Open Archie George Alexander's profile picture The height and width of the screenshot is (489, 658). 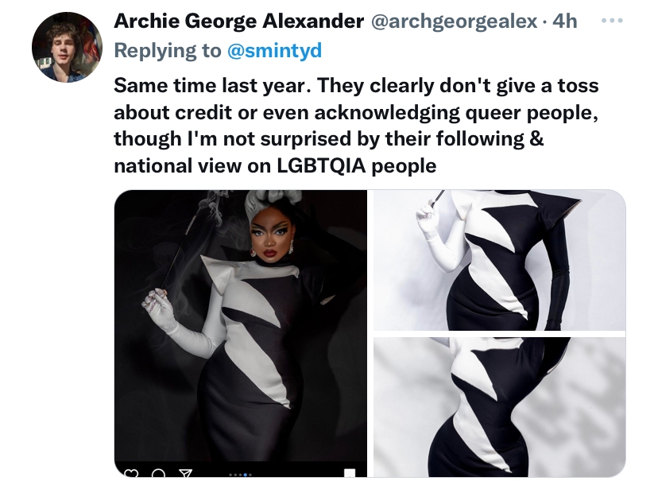pyautogui.click(x=67, y=47)
